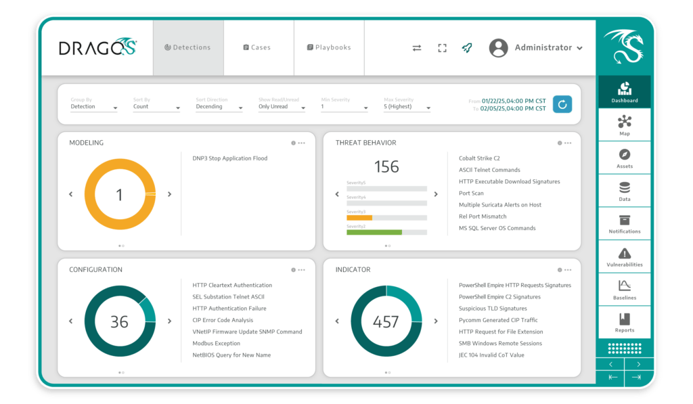Screen dimensions: 693x404
Task: Click the Severity2 green bar
Action: coord(374,232)
